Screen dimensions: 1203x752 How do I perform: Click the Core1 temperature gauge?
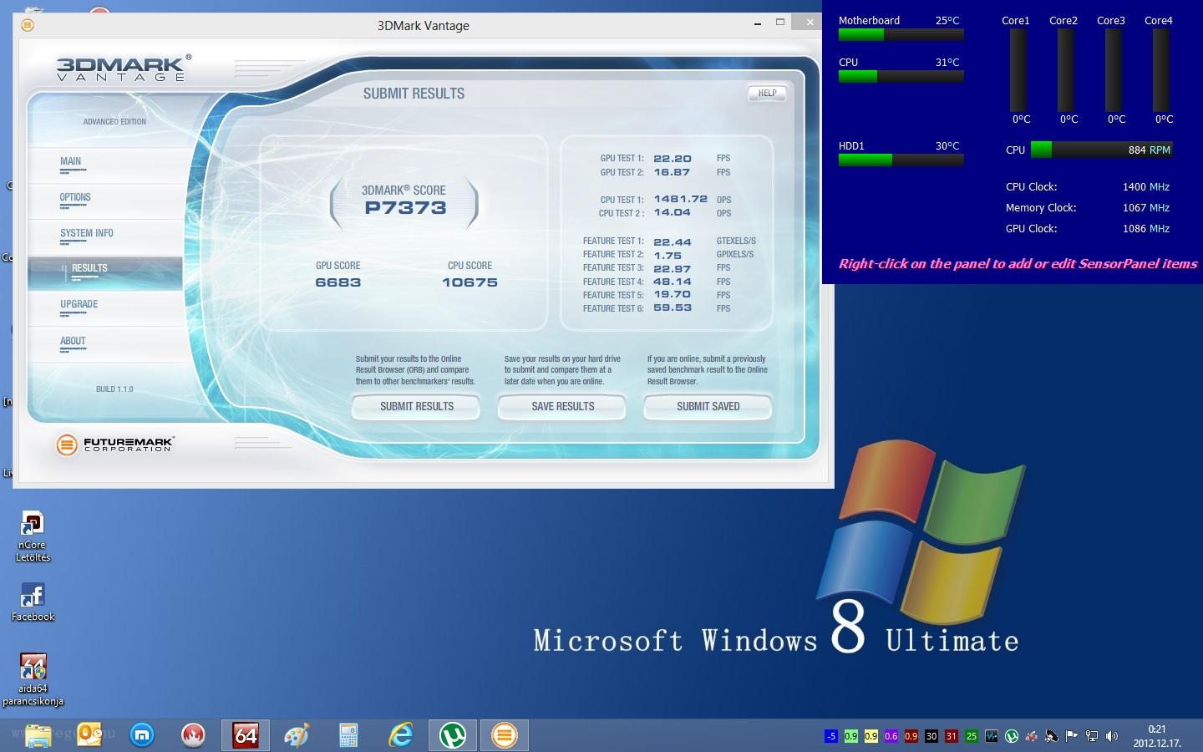[x=1018, y=70]
